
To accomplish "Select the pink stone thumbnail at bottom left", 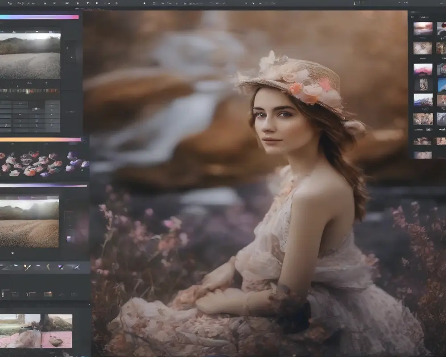I will point(57,339).
